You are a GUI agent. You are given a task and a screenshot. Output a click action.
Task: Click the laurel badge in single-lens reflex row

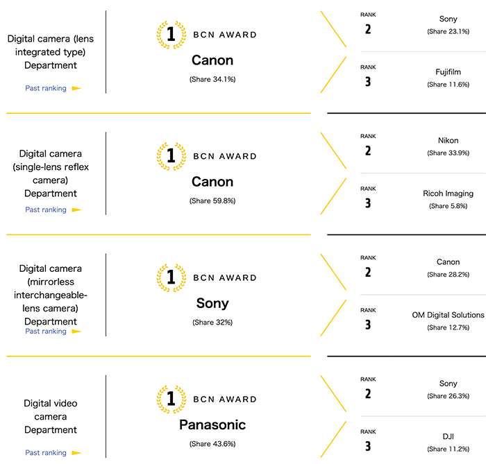tap(171, 156)
